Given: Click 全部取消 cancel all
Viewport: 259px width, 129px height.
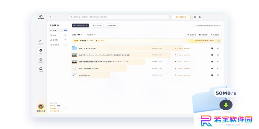Looking at the screenshot, I should pyautogui.click(x=215, y=35).
